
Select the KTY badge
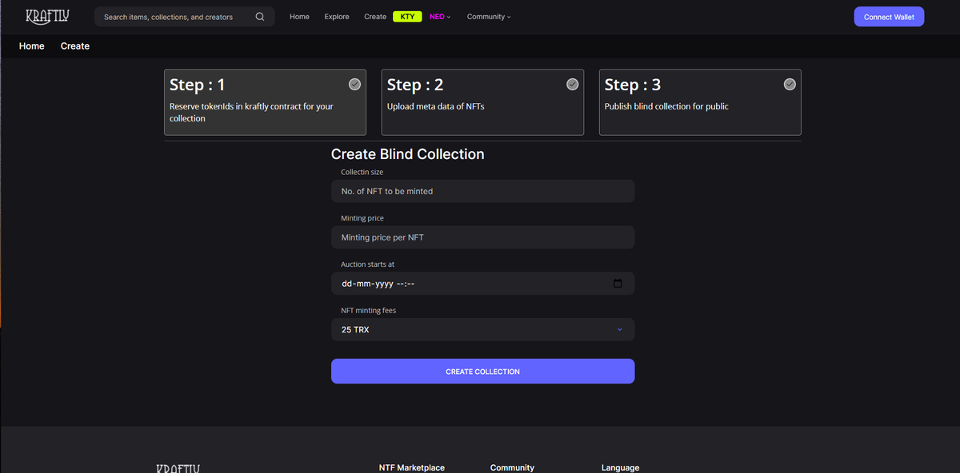coord(407,17)
